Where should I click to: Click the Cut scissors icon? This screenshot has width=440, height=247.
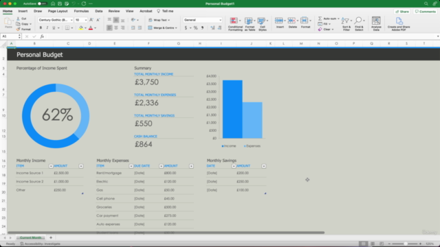(x=19, y=19)
